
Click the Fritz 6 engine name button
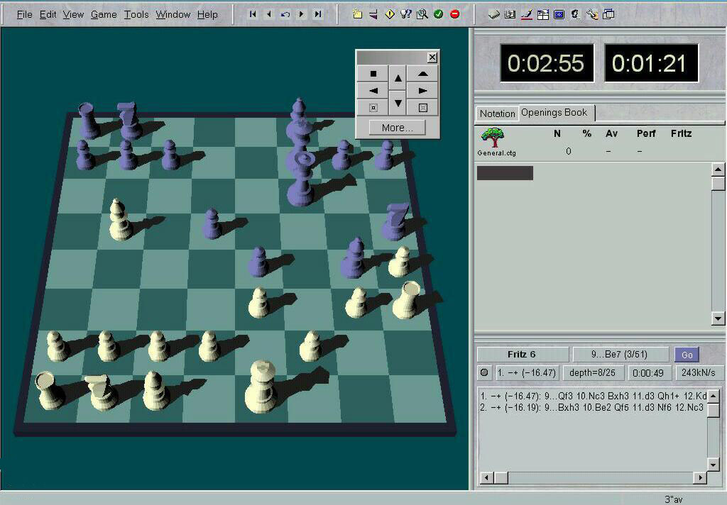tap(523, 355)
